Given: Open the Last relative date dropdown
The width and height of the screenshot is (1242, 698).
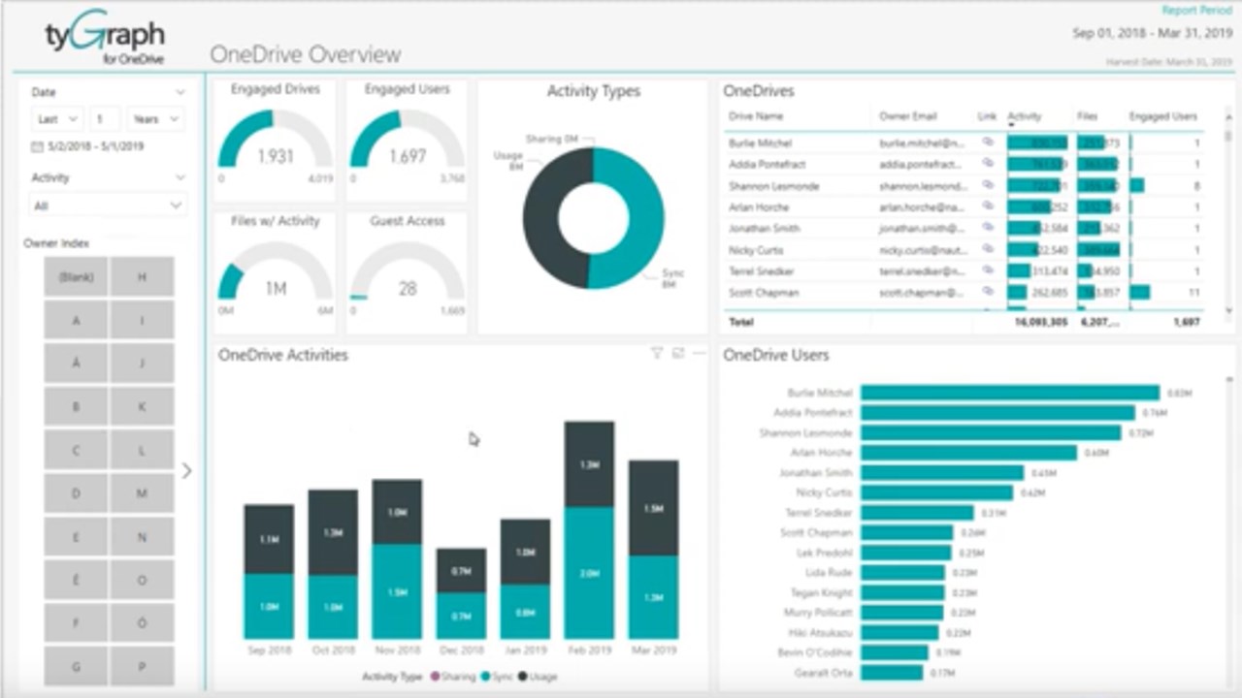Looking at the screenshot, I should 56,119.
